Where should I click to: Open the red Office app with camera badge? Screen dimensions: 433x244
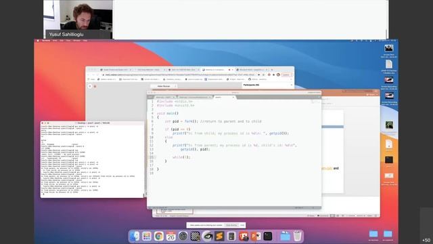pos(244,237)
